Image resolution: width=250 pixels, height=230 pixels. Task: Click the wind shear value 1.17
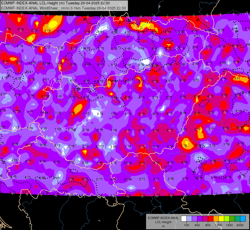(x=16, y=128)
